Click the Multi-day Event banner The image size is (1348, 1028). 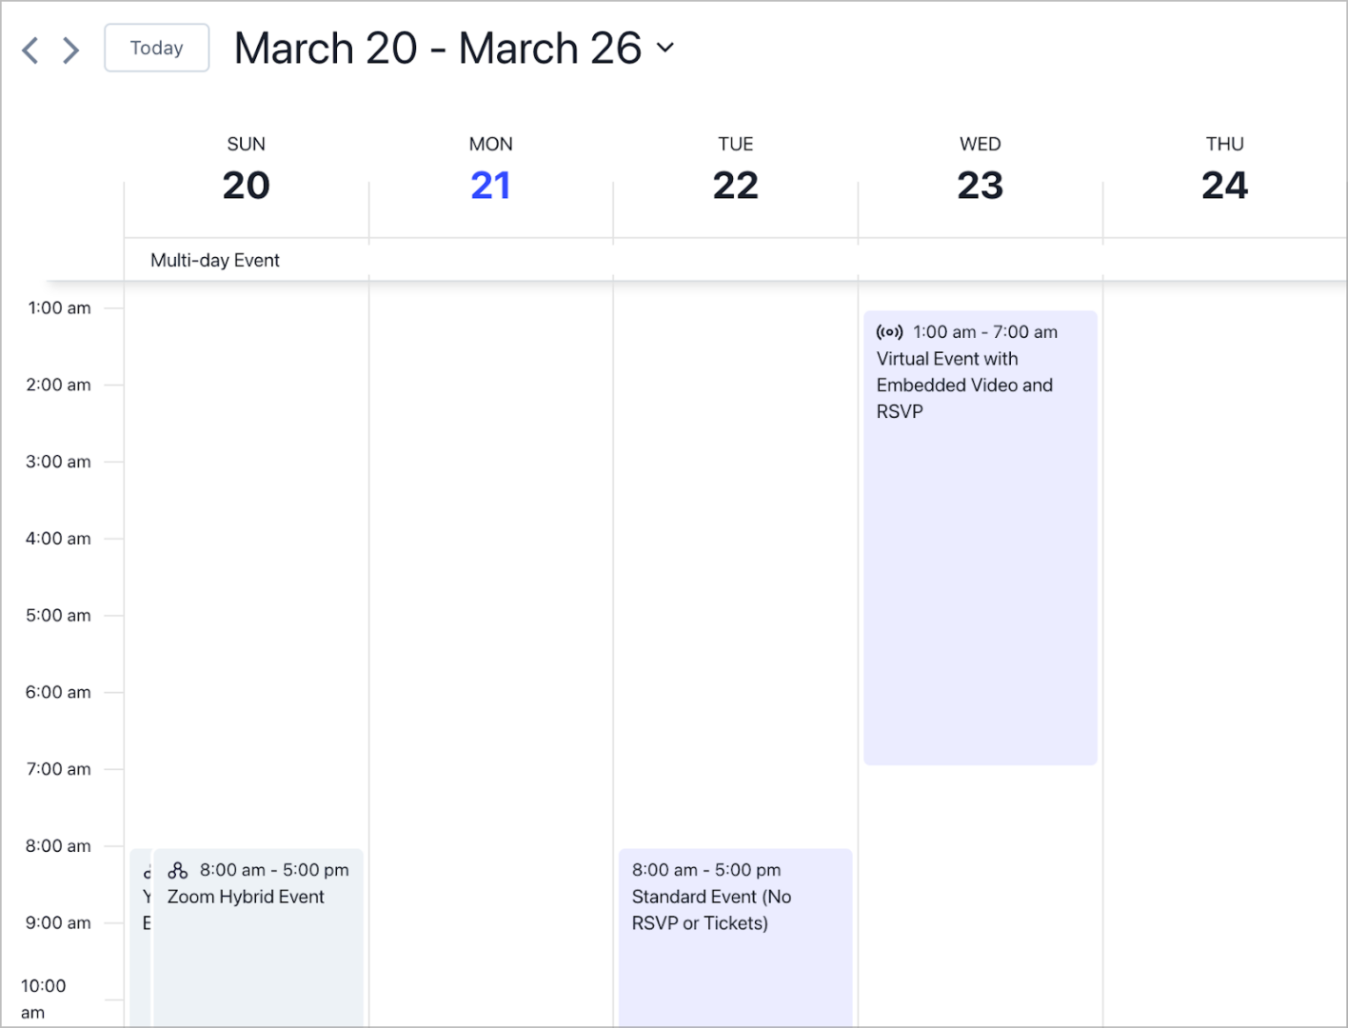coord(214,259)
